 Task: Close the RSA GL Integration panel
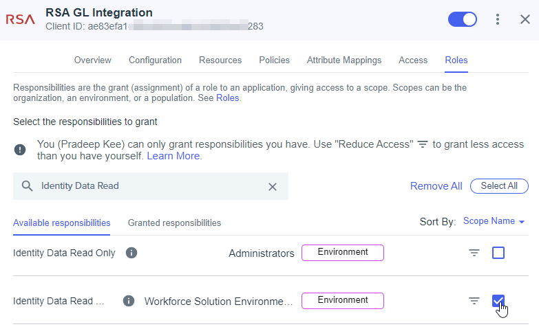click(525, 19)
